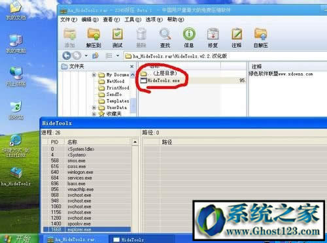
Task: Click the Info (信息) icon
Action: tap(189, 34)
